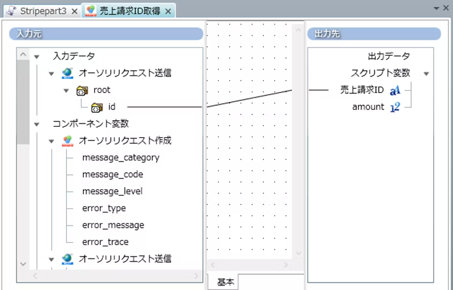
Task: Click the string type icon next to 売上請求ID
Action: pyautogui.click(x=395, y=91)
